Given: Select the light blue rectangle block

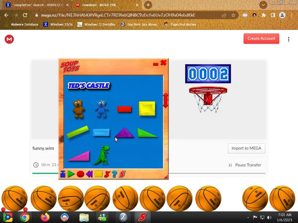Looking at the screenshot, I should [x=101, y=132].
